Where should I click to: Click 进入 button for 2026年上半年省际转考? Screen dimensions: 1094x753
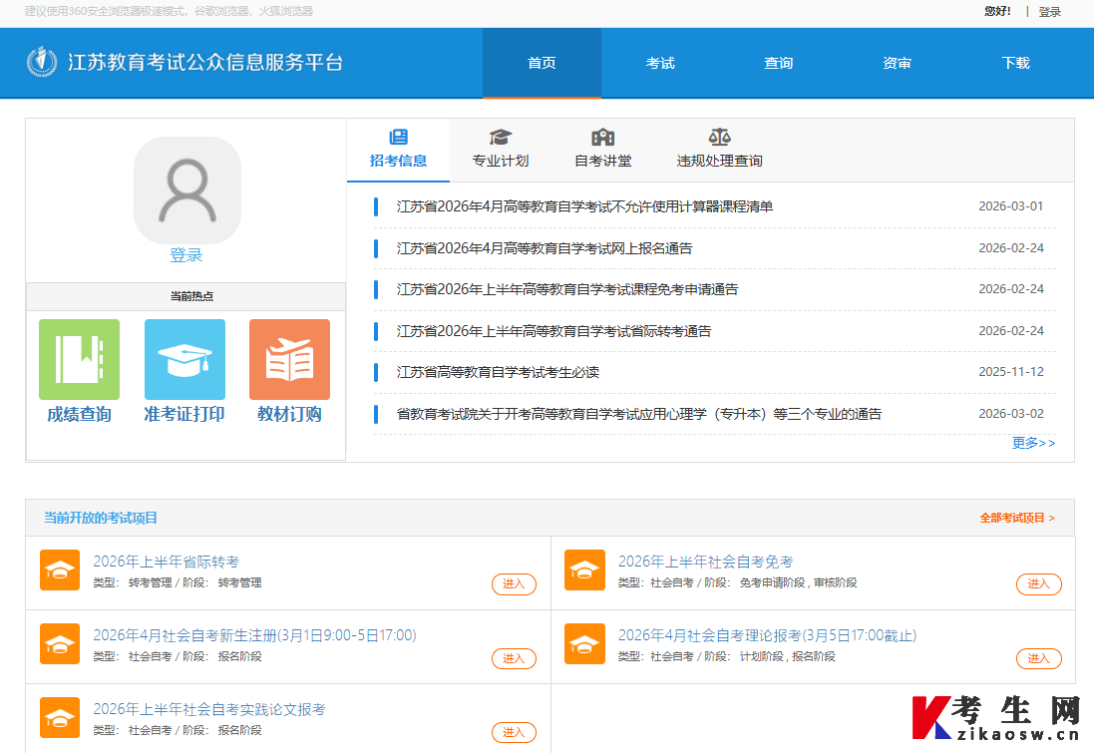click(x=515, y=584)
